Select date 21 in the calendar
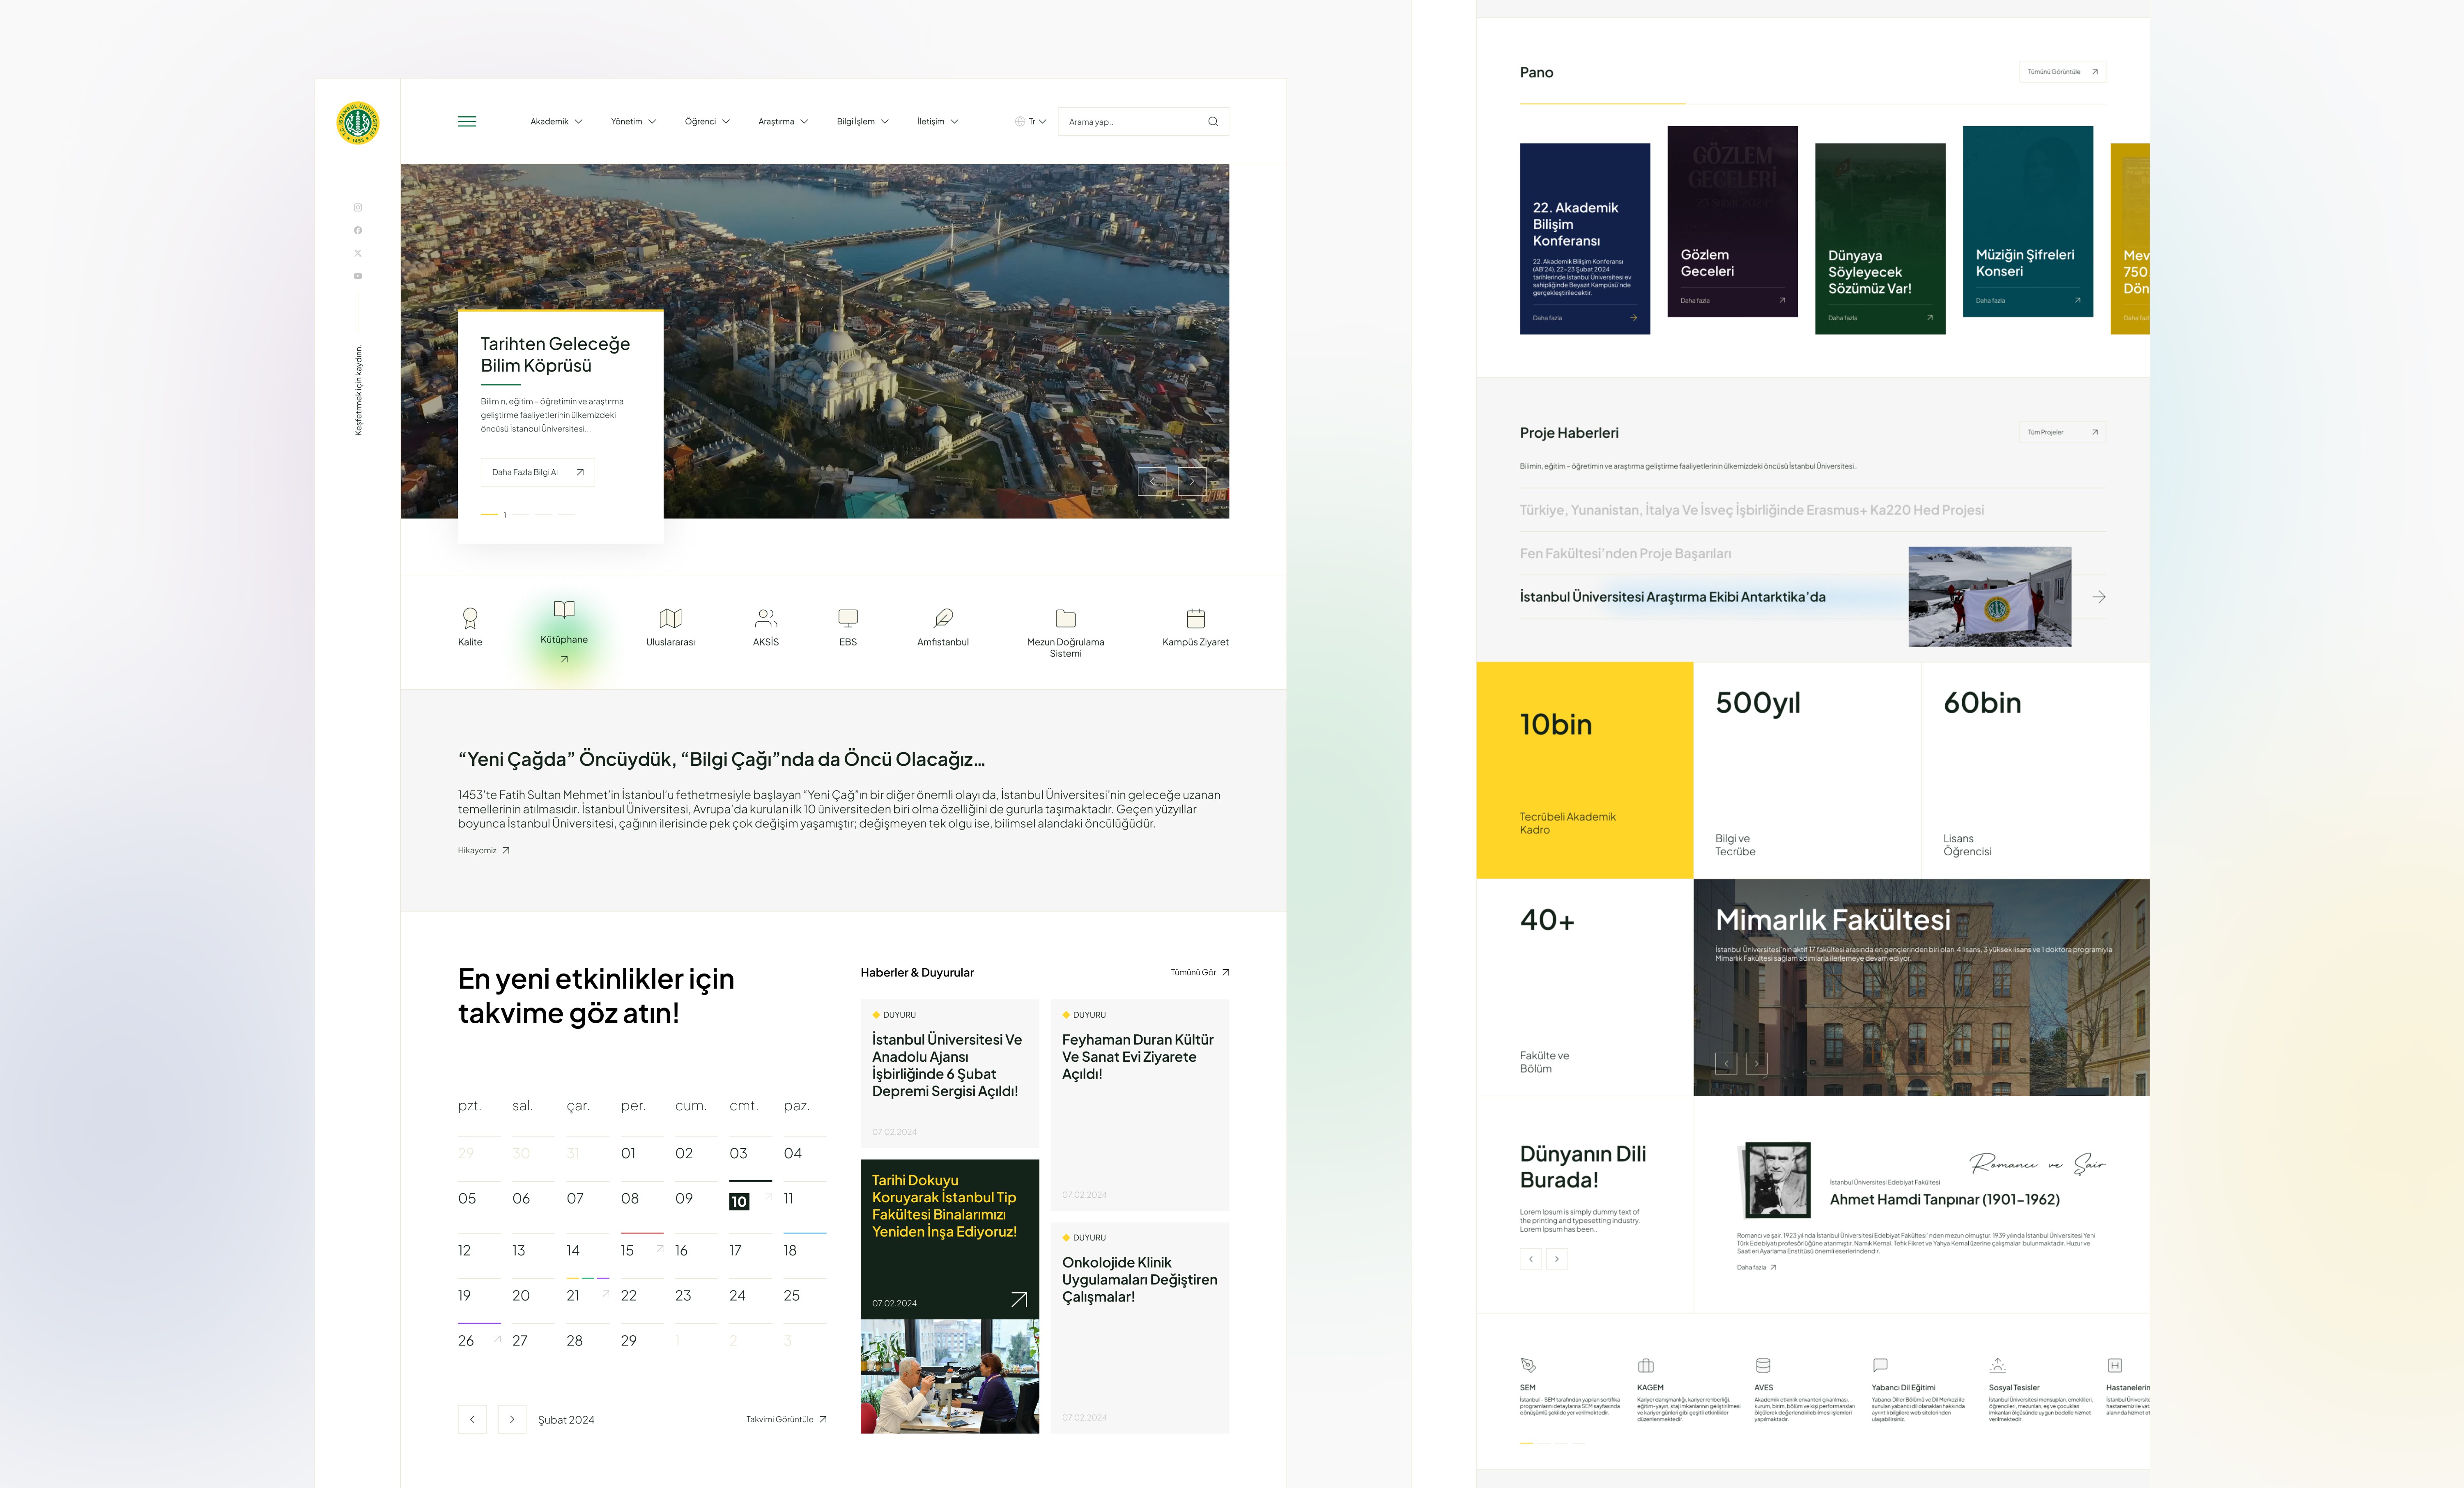This screenshot has width=2464, height=1488. tap(573, 1295)
